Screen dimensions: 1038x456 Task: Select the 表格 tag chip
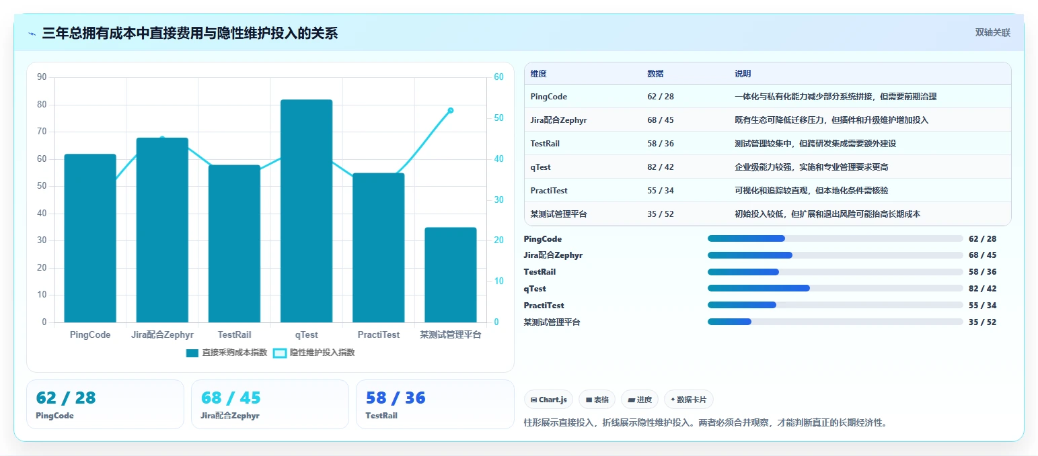tap(597, 400)
